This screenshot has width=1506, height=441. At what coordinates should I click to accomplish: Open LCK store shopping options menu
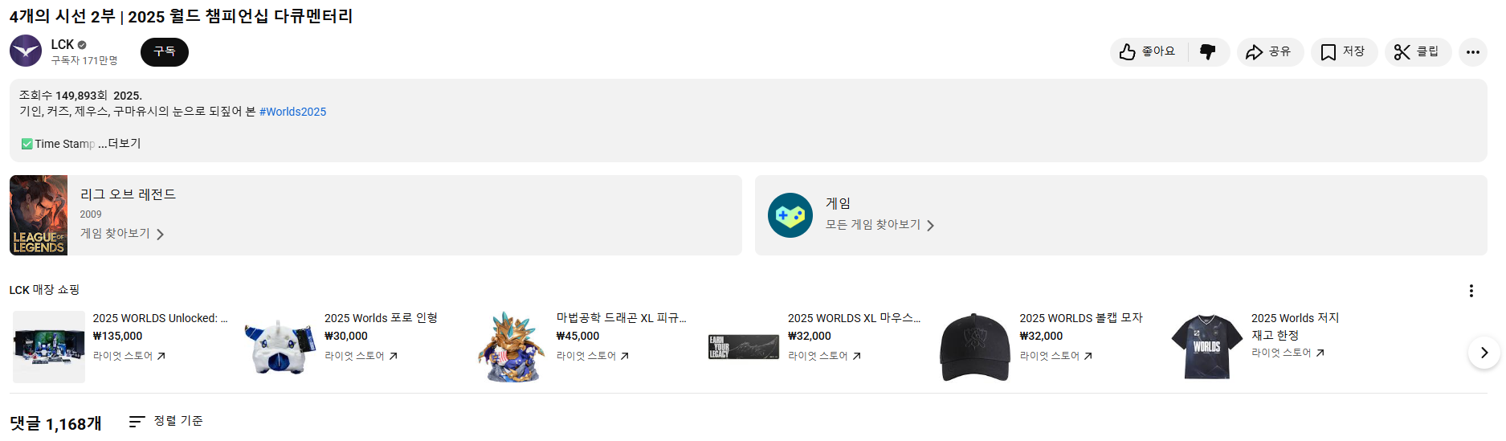point(1471,291)
